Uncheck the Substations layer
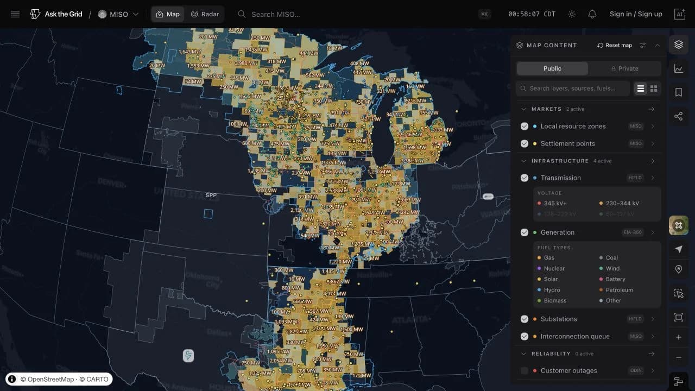This screenshot has height=391, width=695. click(525, 319)
